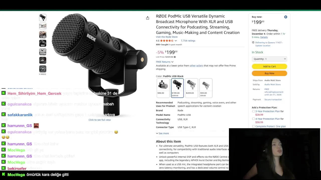The height and width of the screenshot is (180, 321).
Task: Click the Buy Now button
Action: click(269, 73)
